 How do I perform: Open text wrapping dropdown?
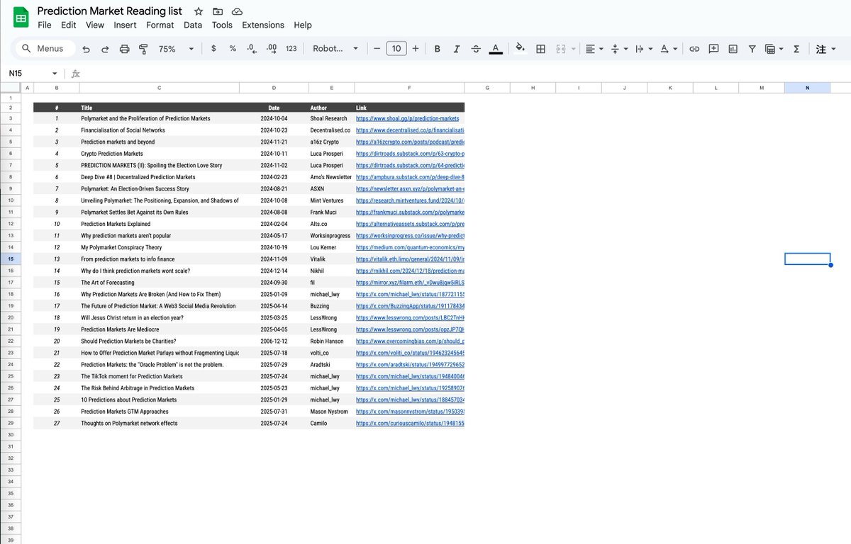(643, 49)
